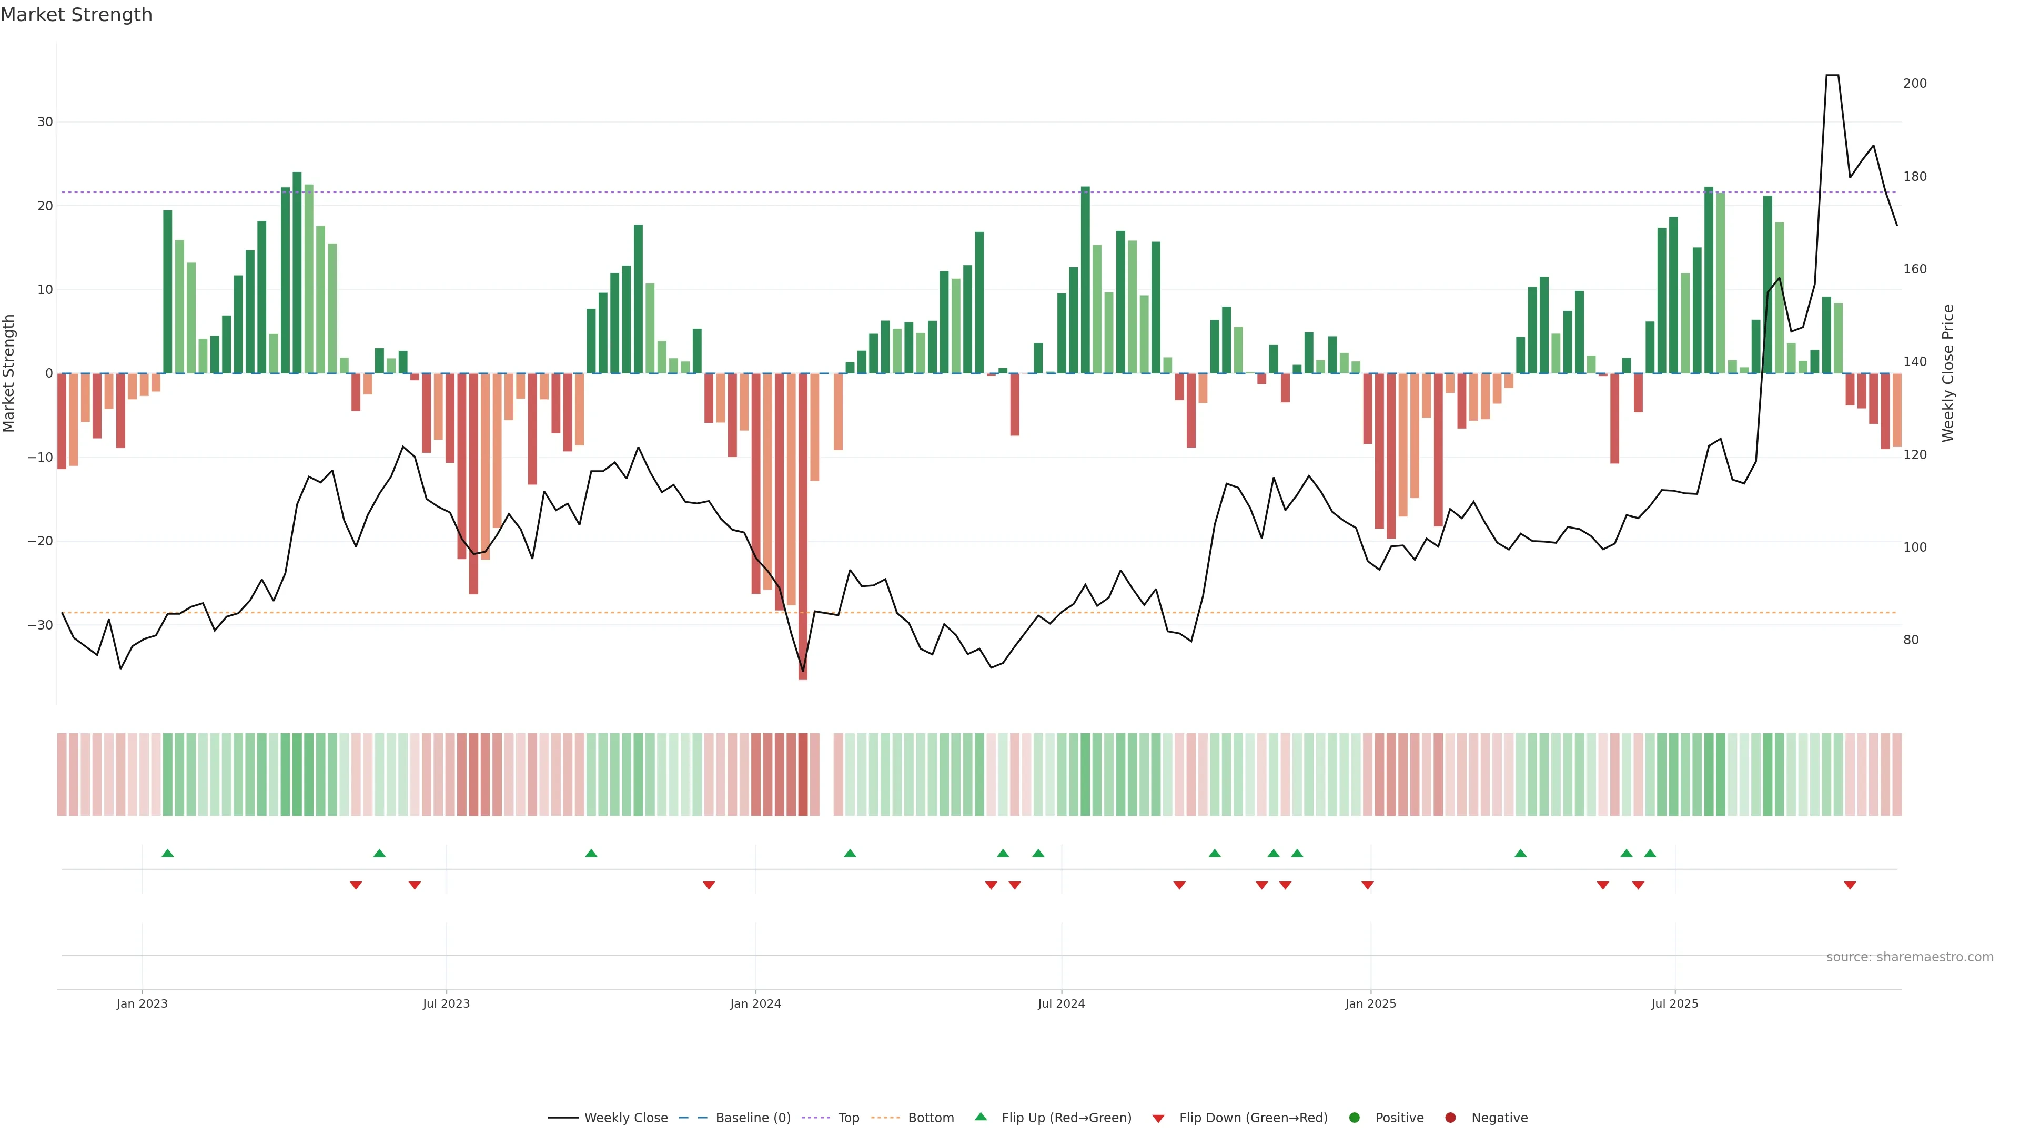Click the Jan 2023 x-axis label
The width and height of the screenshot is (2020, 1136).
tap(142, 1003)
